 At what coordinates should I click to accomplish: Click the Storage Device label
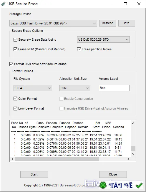click(20, 14)
